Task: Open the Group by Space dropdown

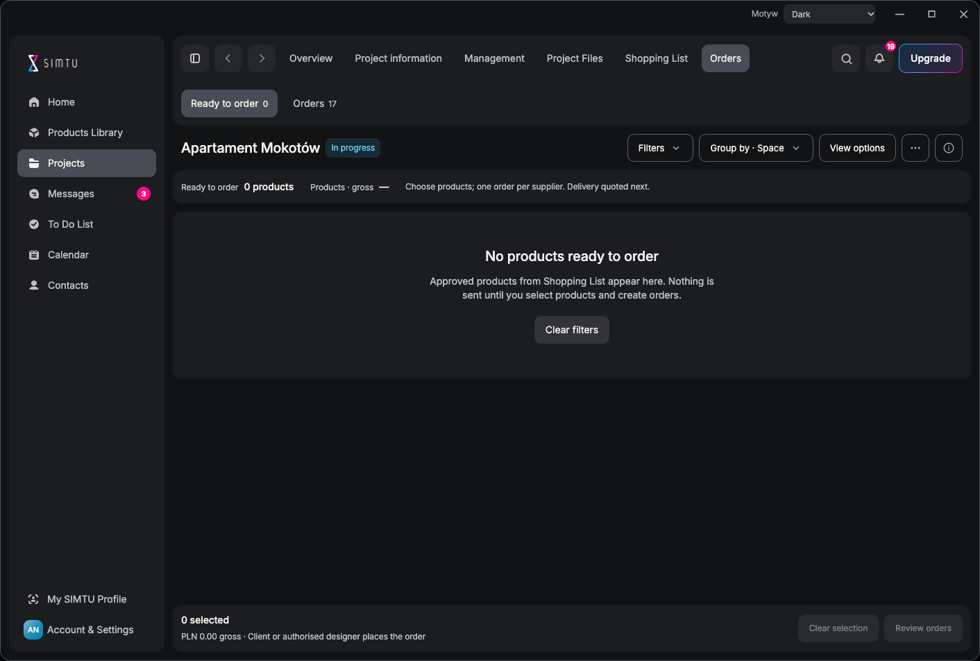Action: coord(756,148)
